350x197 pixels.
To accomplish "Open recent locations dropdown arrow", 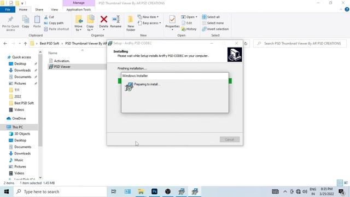I will 20,44.
